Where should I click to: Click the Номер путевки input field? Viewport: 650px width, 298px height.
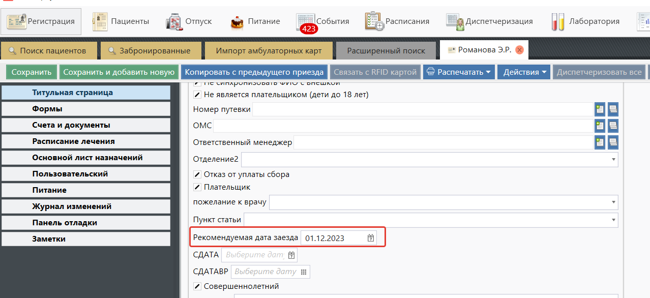(x=422, y=109)
